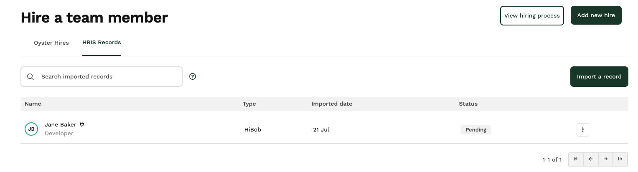The image size is (638, 172).
Task: Click the Pending status badge
Action: [x=476, y=129]
